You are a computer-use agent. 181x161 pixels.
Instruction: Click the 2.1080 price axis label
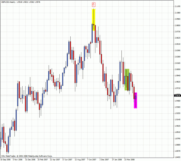[178, 12]
